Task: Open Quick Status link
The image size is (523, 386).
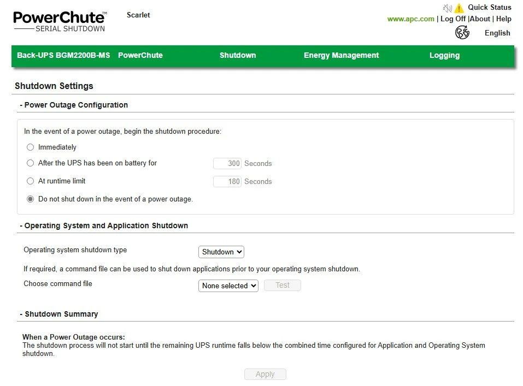Action: tap(489, 7)
